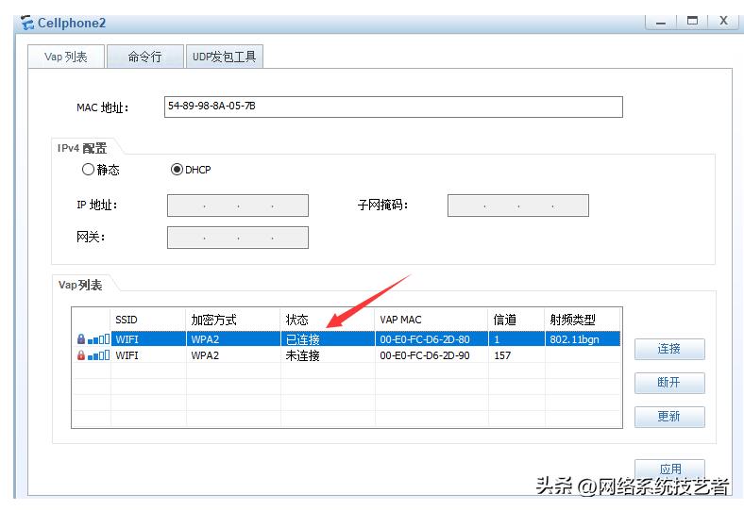The height and width of the screenshot is (510, 744).
Task: Minimize the Cellphone2 window
Action: click(x=661, y=22)
